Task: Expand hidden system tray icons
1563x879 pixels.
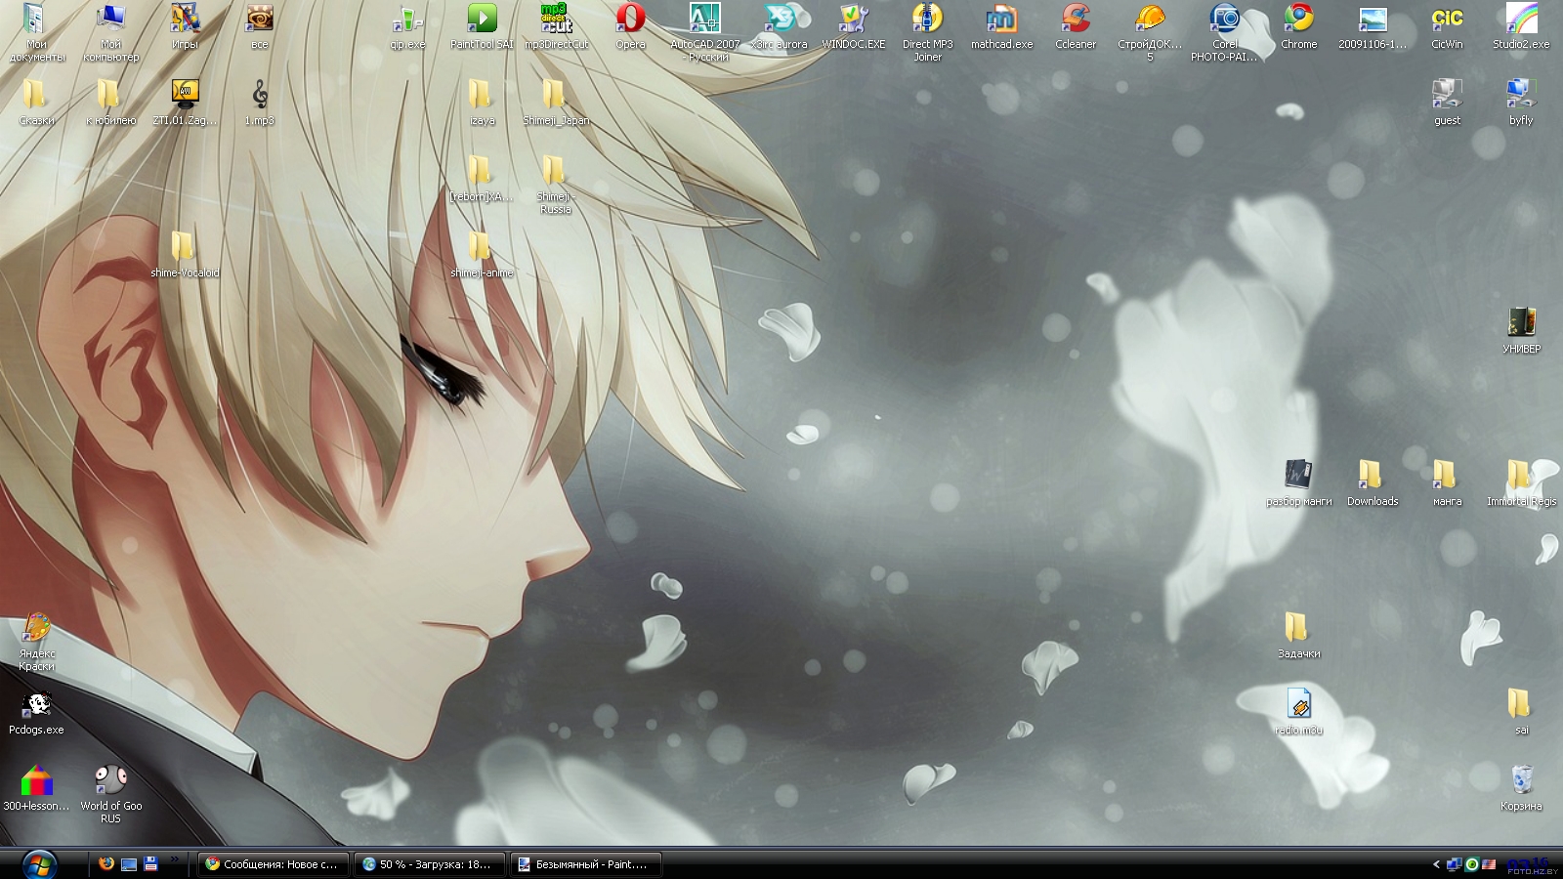Action: [1436, 864]
